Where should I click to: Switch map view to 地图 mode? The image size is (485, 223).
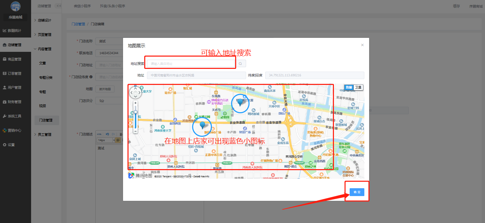(349, 87)
